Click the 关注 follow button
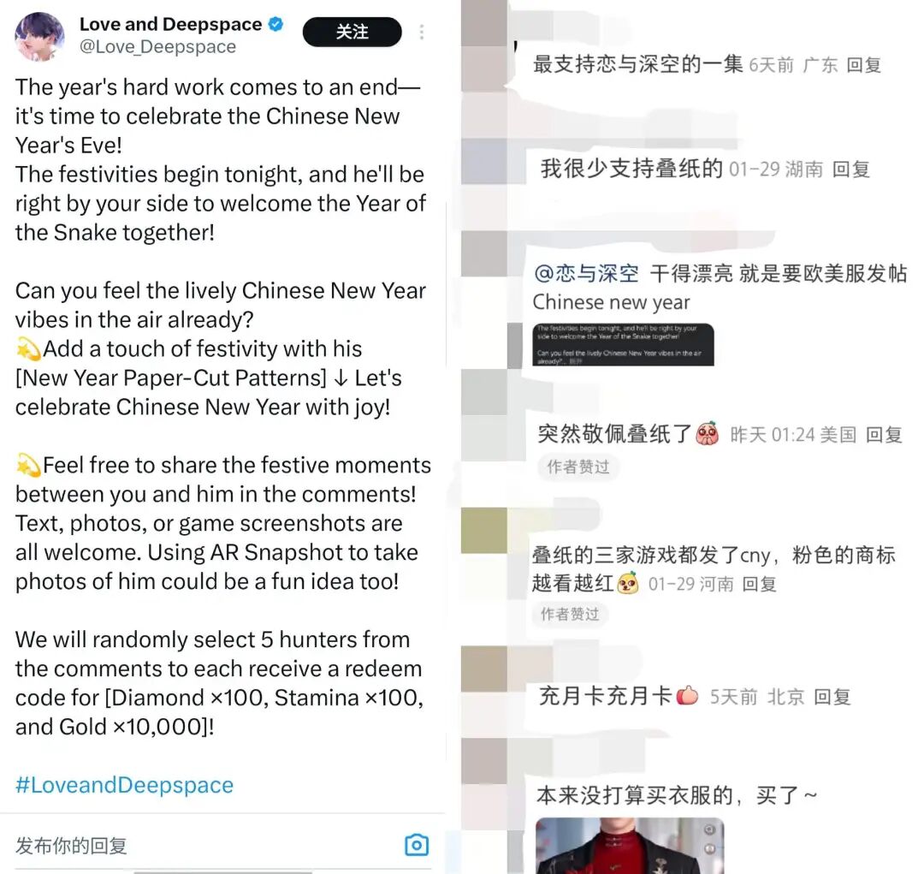Viewport: 924px width, 874px height. tap(352, 32)
